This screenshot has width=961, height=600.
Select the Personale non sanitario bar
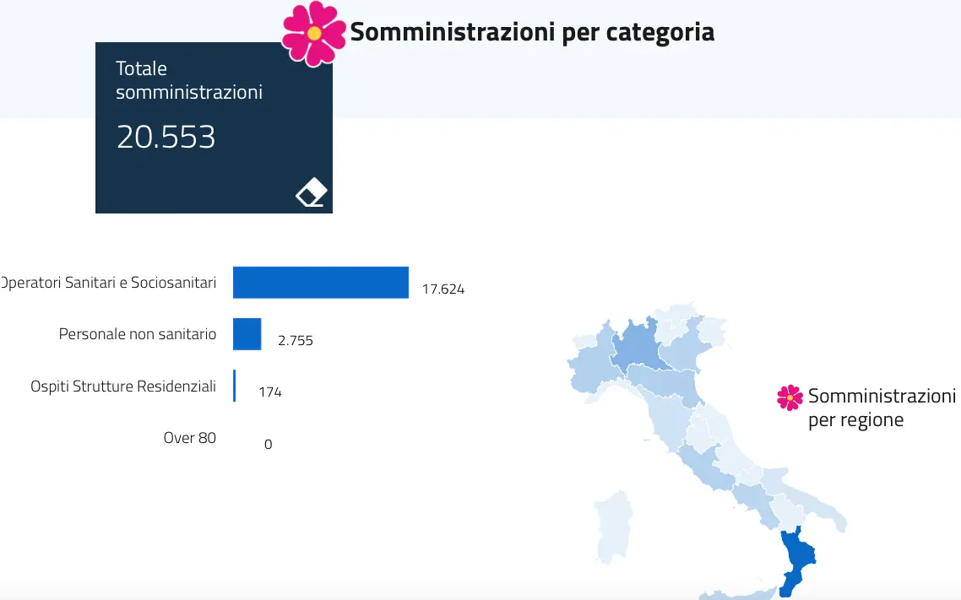(247, 333)
